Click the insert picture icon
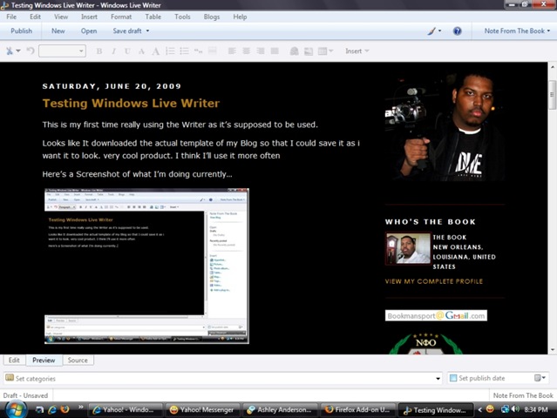557x418 pixels. [309, 51]
